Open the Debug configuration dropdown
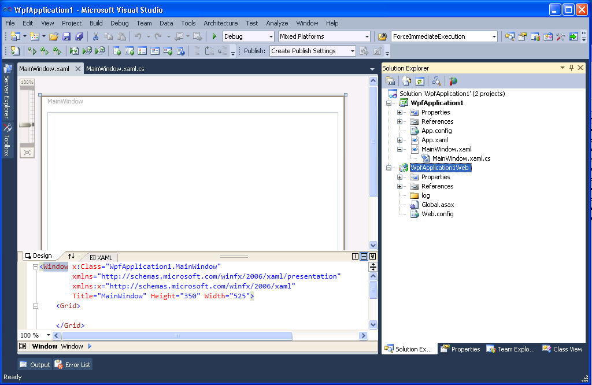Image resolution: width=592 pixels, height=385 pixels. [271, 36]
